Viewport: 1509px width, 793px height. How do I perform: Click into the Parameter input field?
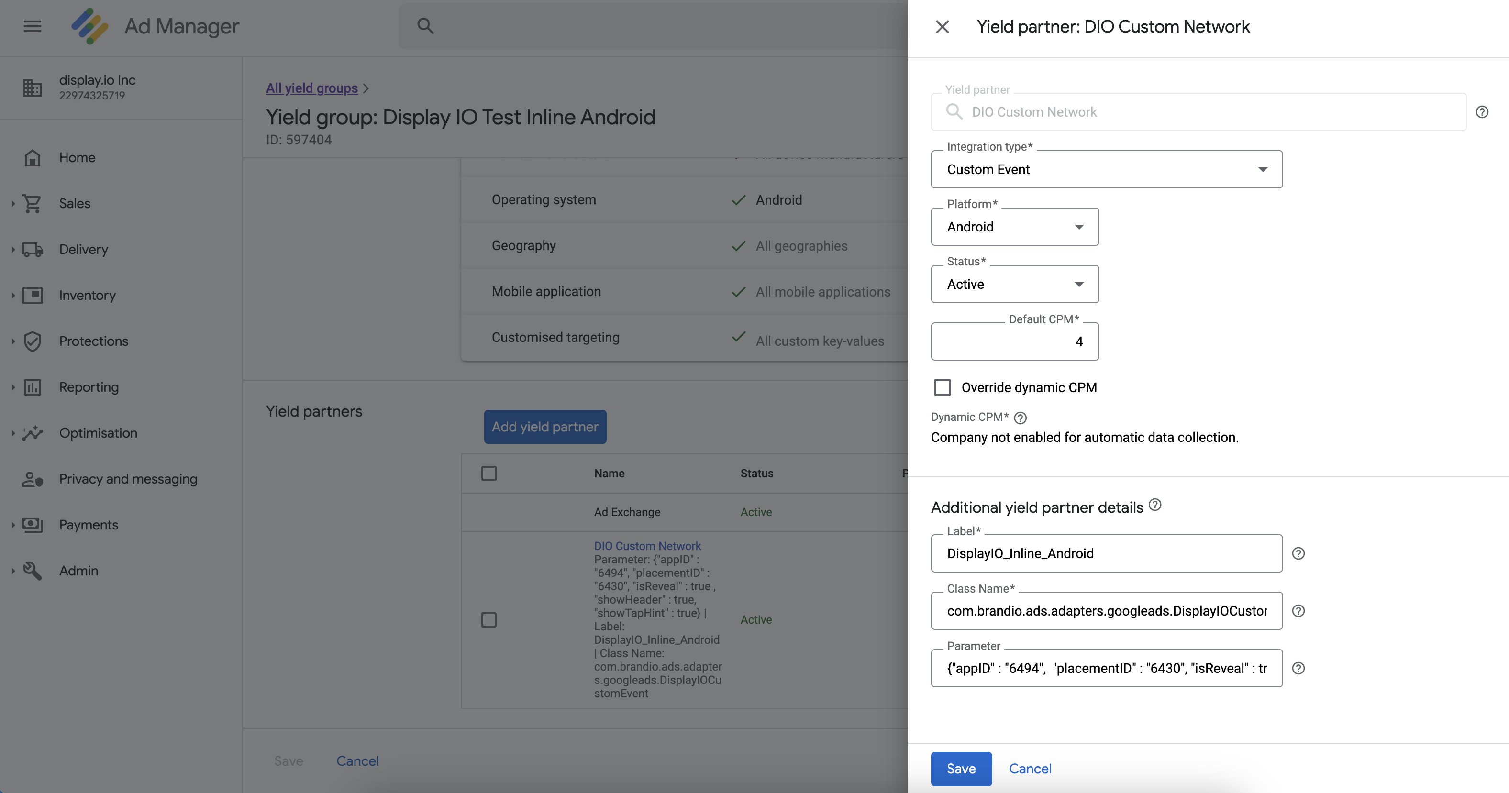click(1107, 668)
